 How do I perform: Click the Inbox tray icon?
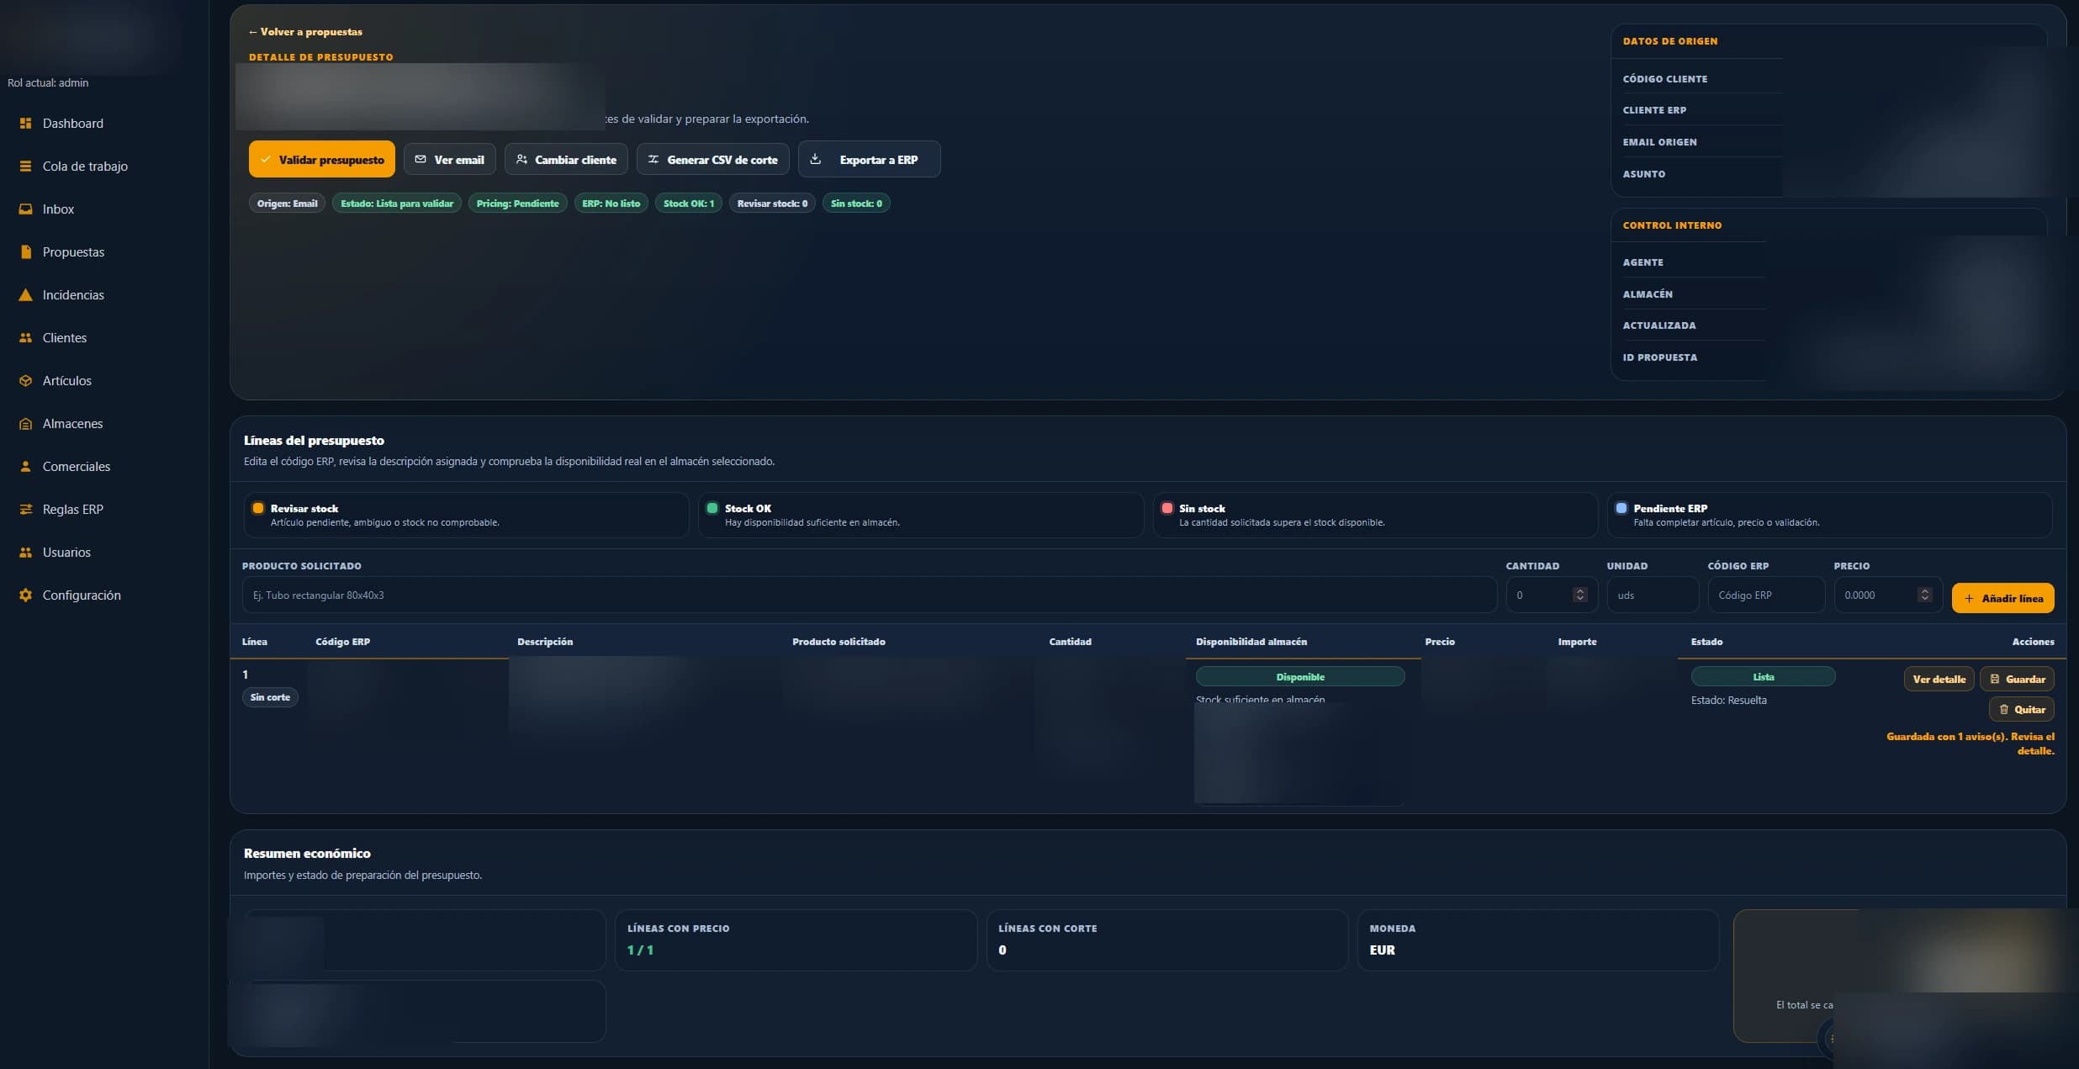coord(25,209)
